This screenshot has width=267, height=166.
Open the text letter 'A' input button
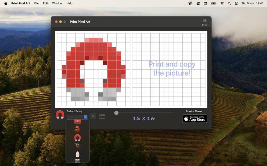click(93, 116)
